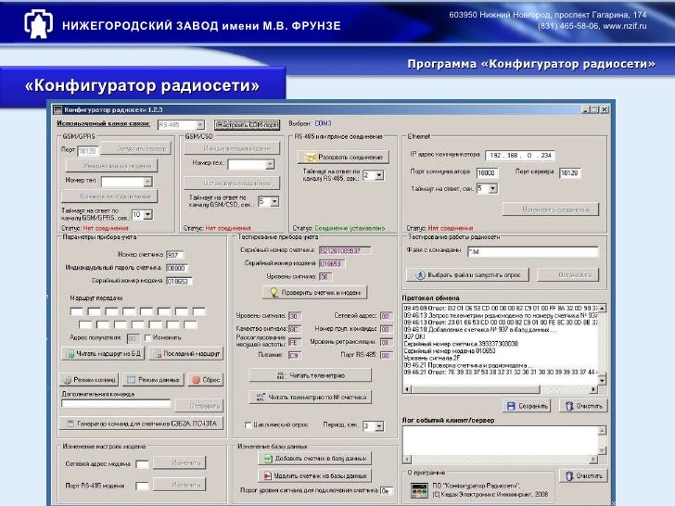Viewport: 675px width, 506px height.
Task: Click the horizontal scrollbar of exchange protocol
Action: pos(501,389)
